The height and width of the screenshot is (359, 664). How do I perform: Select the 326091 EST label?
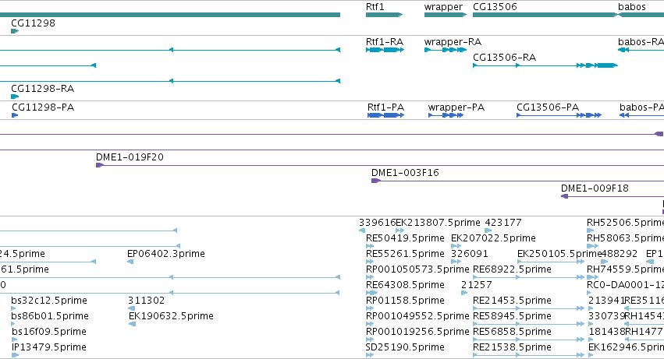coord(470,253)
